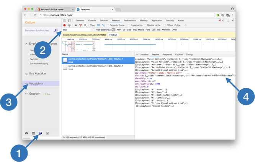255x162 pixels.
Task: Click the people search magnifier icon
Action: [56, 30]
